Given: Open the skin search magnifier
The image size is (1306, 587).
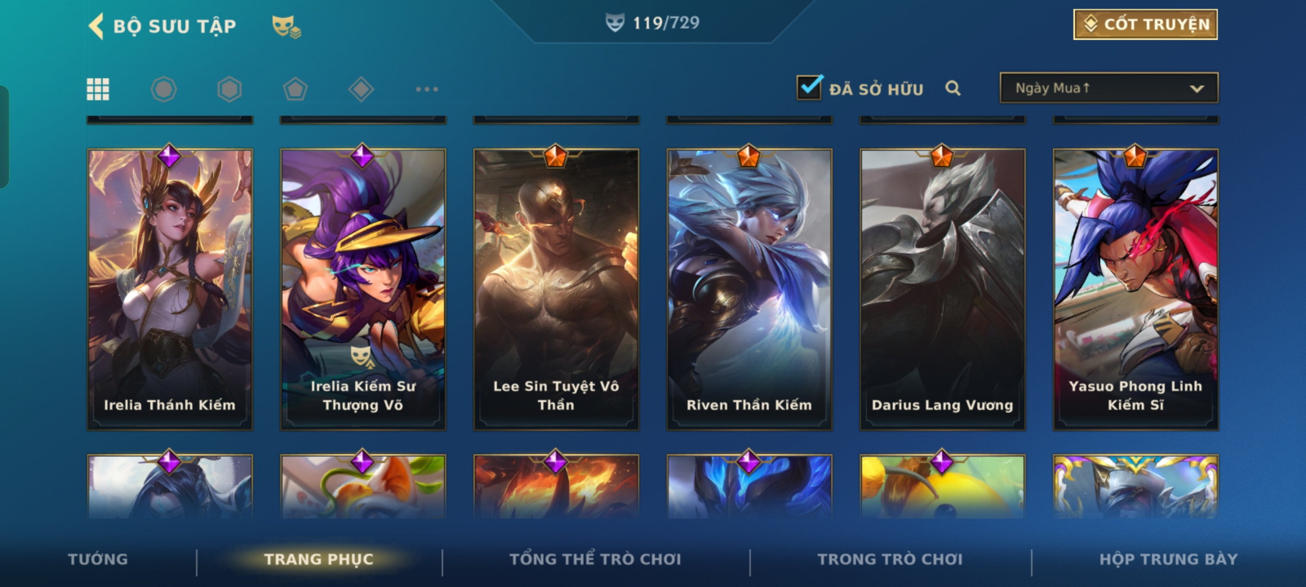Looking at the screenshot, I should click(953, 88).
